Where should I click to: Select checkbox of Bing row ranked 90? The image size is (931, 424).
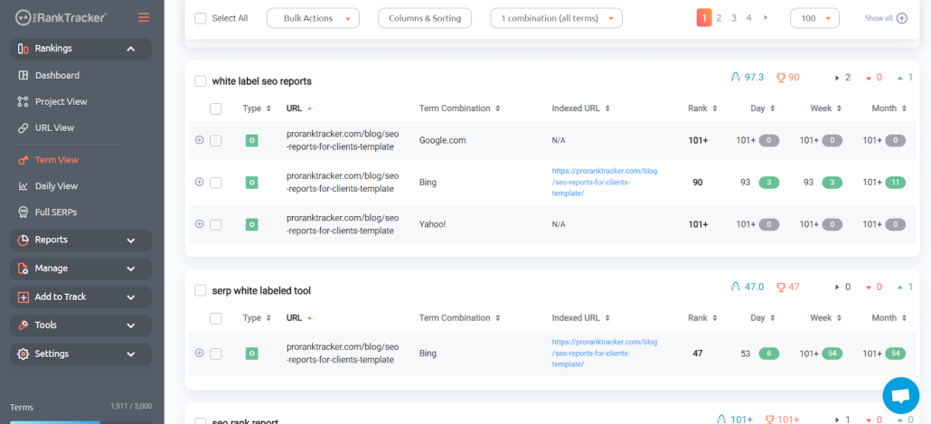coord(215,183)
